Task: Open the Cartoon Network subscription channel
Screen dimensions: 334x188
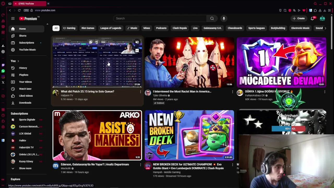Action: click(x=27, y=127)
